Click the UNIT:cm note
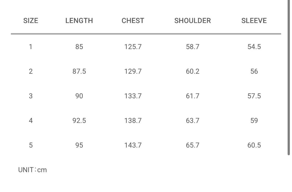 tap(32, 170)
